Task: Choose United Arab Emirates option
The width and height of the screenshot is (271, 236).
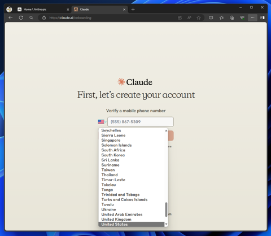Action: [132, 215]
